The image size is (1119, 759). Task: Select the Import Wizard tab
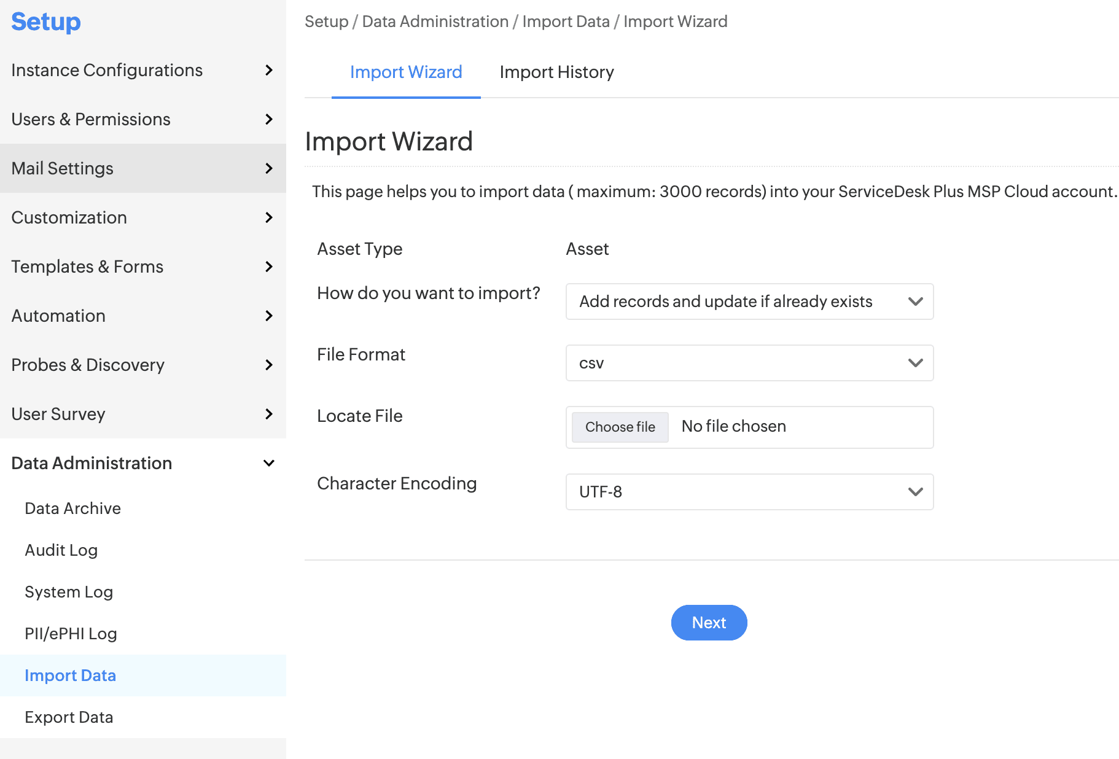point(406,72)
